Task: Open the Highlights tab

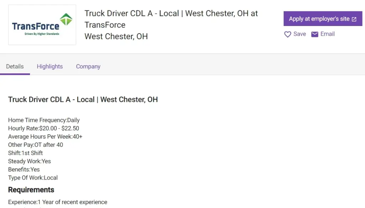Action: 50,66
